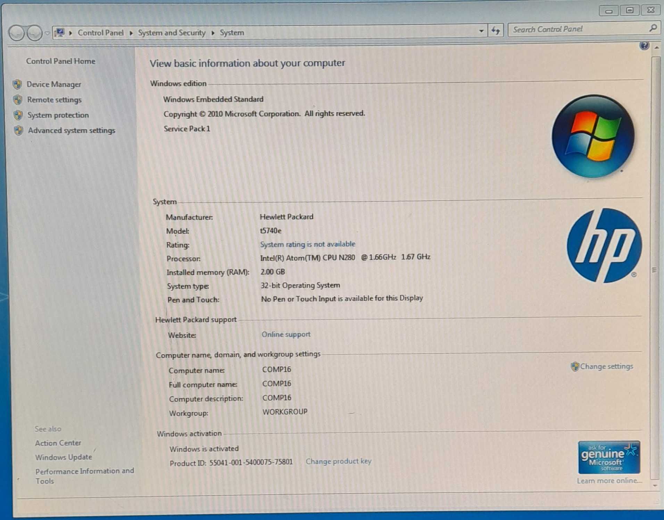Viewport: 664px width, 520px height.
Task: Click the Advanced system settings shield icon
Action: coord(18,130)
